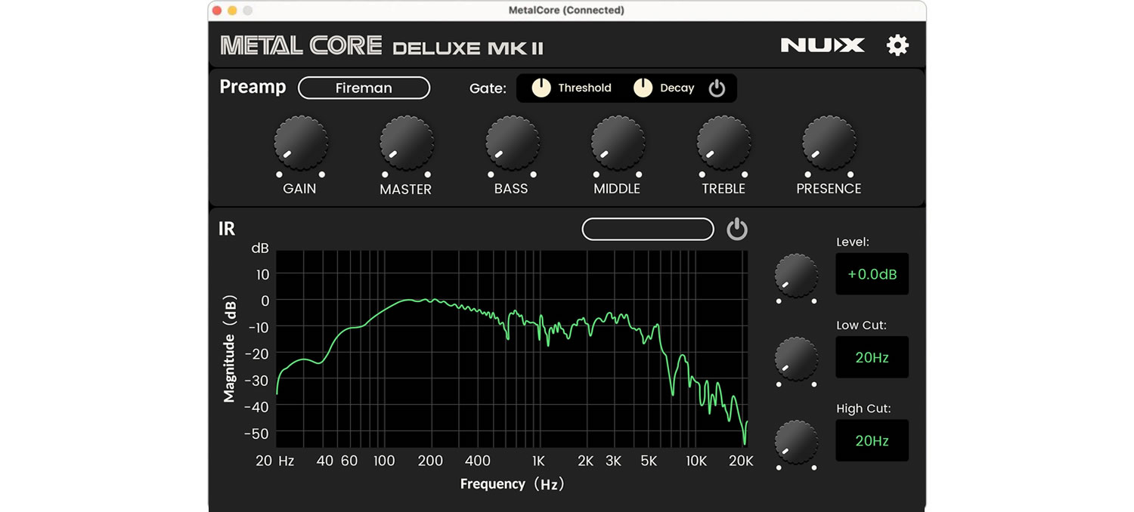Open the empty IR file selector

point(647,230)
